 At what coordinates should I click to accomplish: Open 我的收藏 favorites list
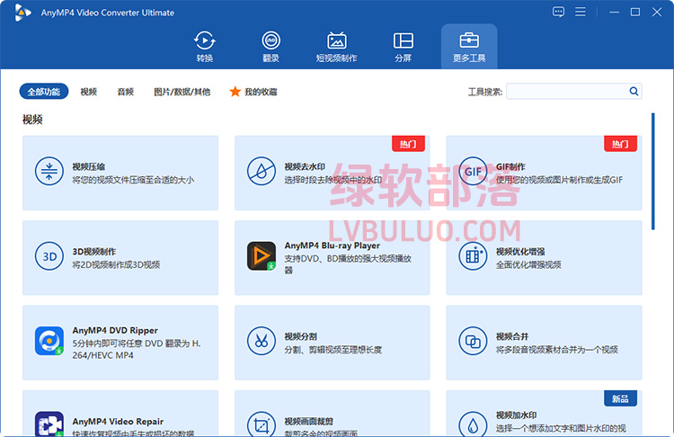pyautogui.click(x=261, y=92)
